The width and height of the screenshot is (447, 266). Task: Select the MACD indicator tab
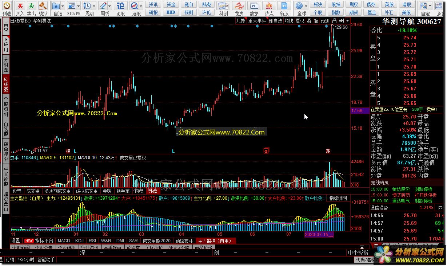pos(64,241)
